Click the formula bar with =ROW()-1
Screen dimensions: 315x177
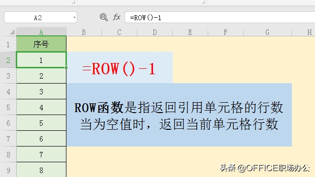tap(220, 18)
